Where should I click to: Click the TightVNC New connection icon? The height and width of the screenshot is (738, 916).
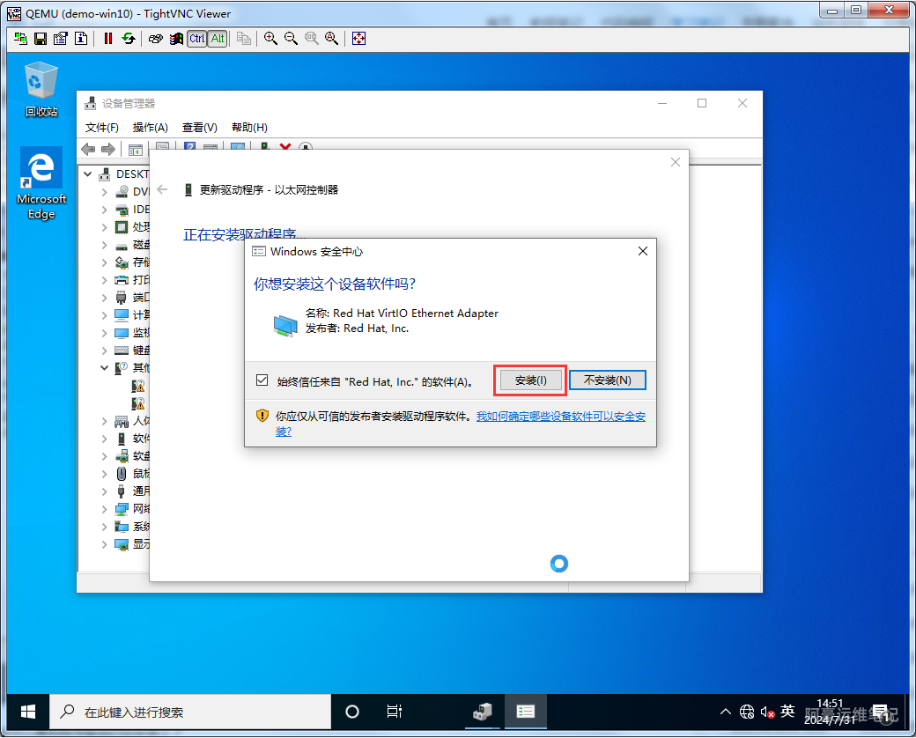pos(20,39)
